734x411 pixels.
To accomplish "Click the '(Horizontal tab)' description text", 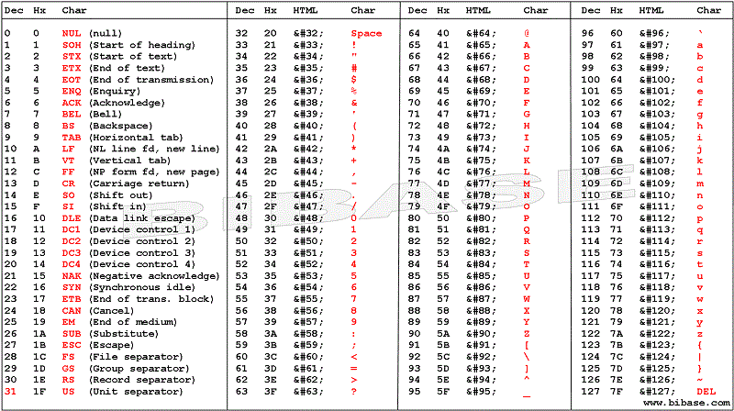I will (x=136, y=136).
